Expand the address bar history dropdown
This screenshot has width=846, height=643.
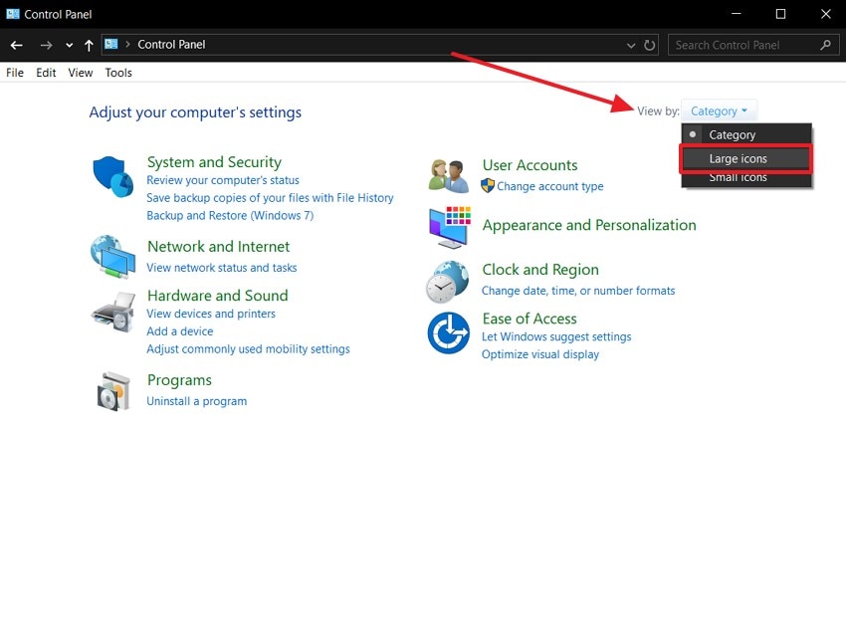[631, 46]
